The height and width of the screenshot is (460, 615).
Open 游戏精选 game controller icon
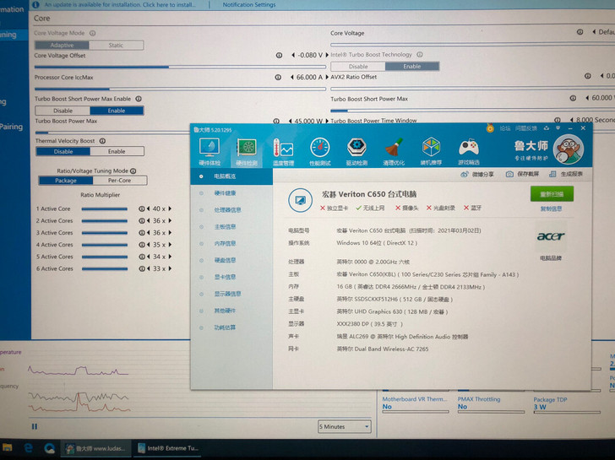[469, 152]
